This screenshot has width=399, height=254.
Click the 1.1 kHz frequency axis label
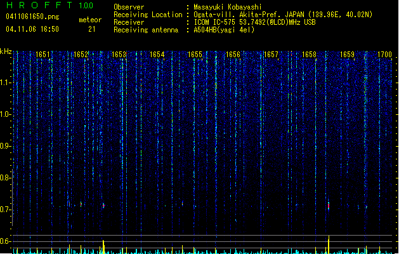(6, 83)
